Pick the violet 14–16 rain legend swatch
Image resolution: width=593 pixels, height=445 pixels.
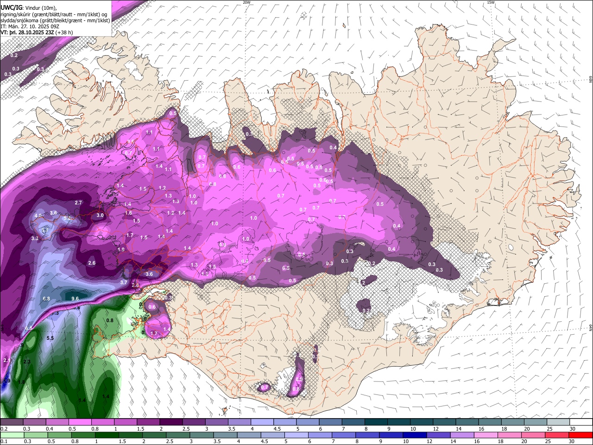click(x=462, y=435)
